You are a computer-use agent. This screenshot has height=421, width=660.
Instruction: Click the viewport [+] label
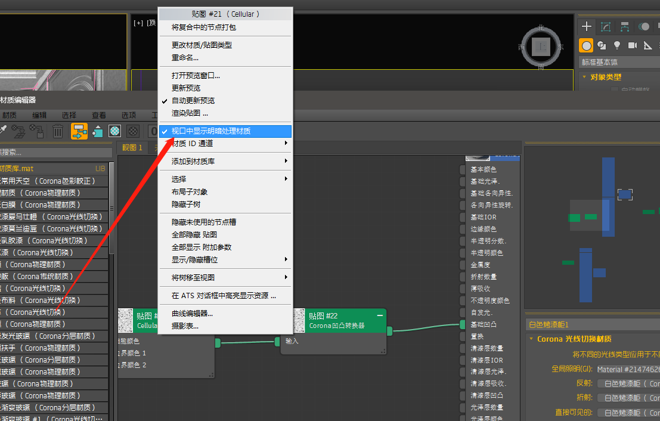click(x=138, y=23)
